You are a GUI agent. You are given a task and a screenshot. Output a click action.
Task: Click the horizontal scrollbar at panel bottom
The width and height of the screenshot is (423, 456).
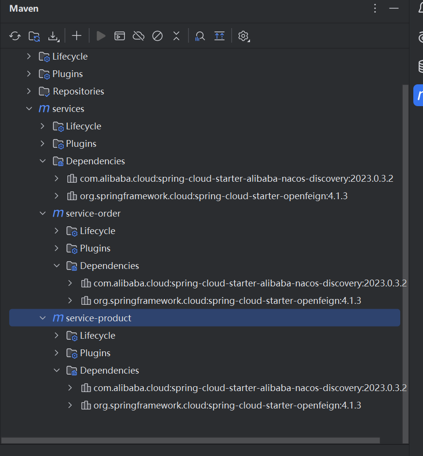190,440
